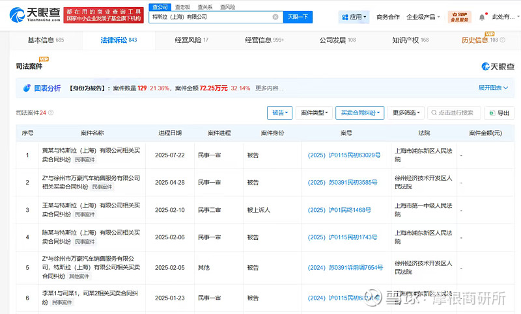Click the 案件金额(元) column header
Screen dimensions: 521x314
point(485,133)
